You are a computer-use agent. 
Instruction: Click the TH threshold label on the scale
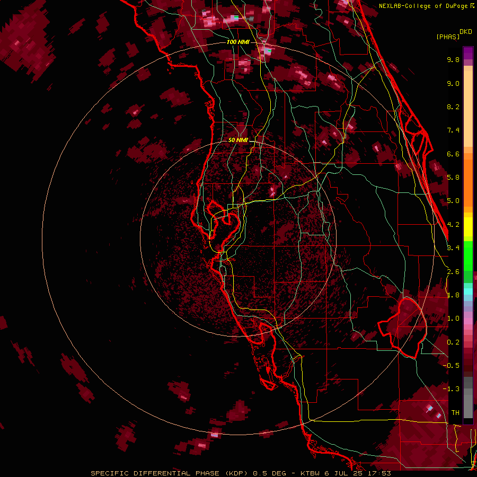455,413
